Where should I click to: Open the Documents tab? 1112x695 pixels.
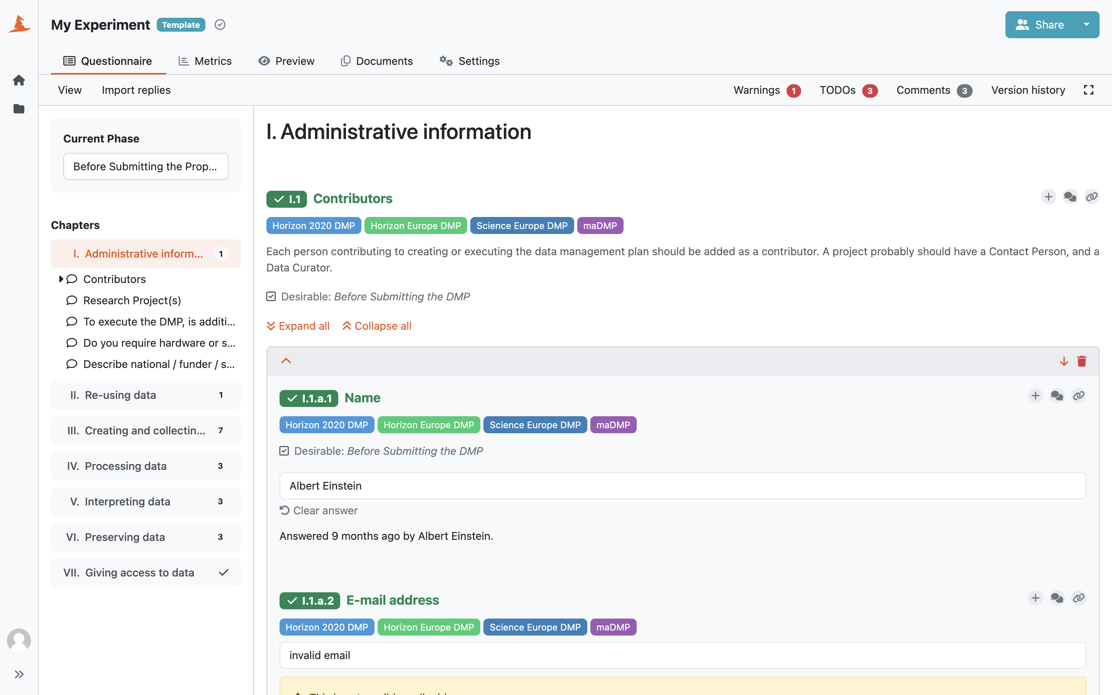click(377, 61)
